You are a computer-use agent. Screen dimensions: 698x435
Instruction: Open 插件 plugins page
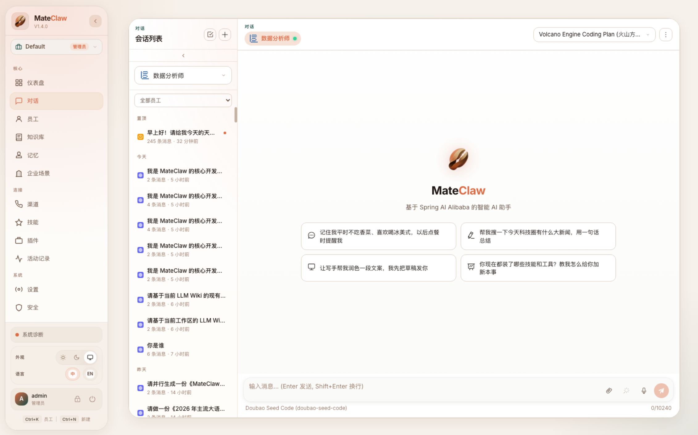click(x=56, y=240)
